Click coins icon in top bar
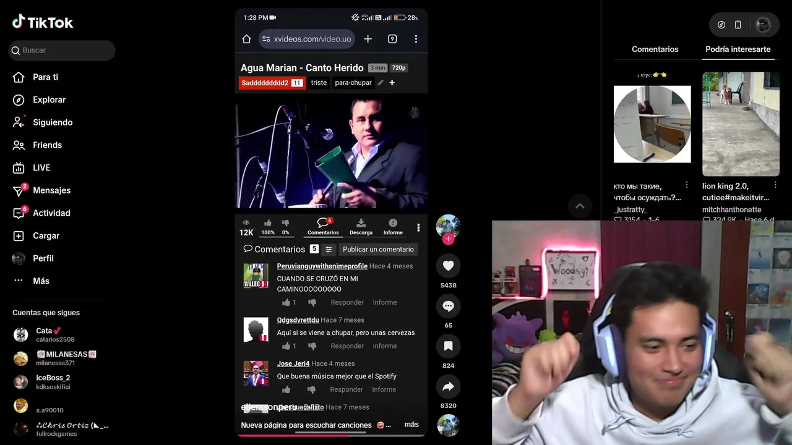 pos(721,25)
